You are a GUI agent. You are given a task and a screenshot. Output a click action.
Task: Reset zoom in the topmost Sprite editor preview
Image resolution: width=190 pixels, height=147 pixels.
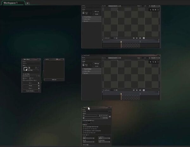tap(155, 10)
